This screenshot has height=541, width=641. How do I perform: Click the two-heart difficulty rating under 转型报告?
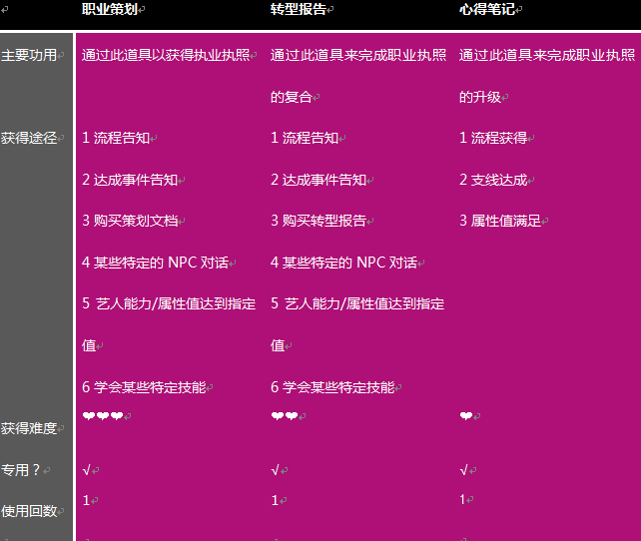coord(285,416)
